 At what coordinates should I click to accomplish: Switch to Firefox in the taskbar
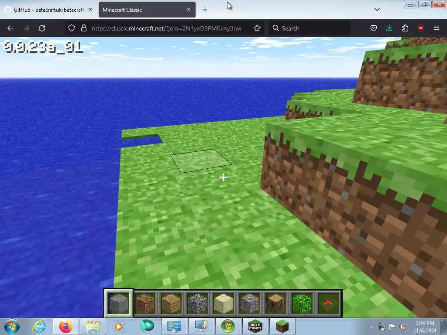pyautogui.click(x=66, y=326)
